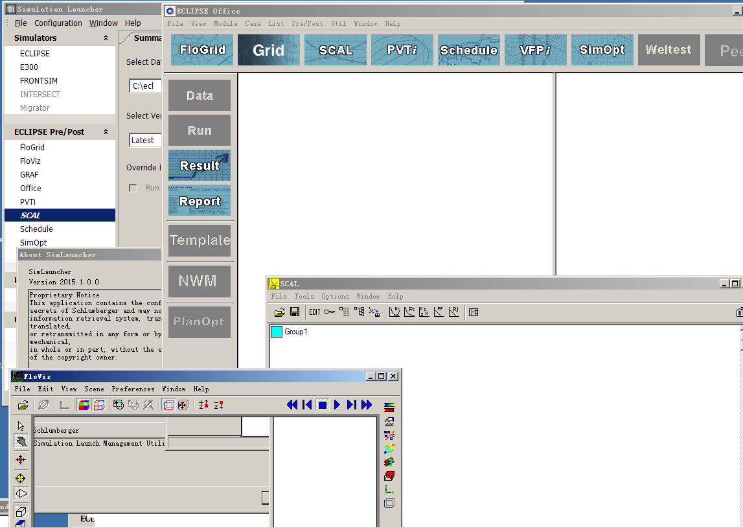743x528 pixels.
Task: Click the red center-view icon in FloViz sidebar
Action: click(x=21, y=459)
